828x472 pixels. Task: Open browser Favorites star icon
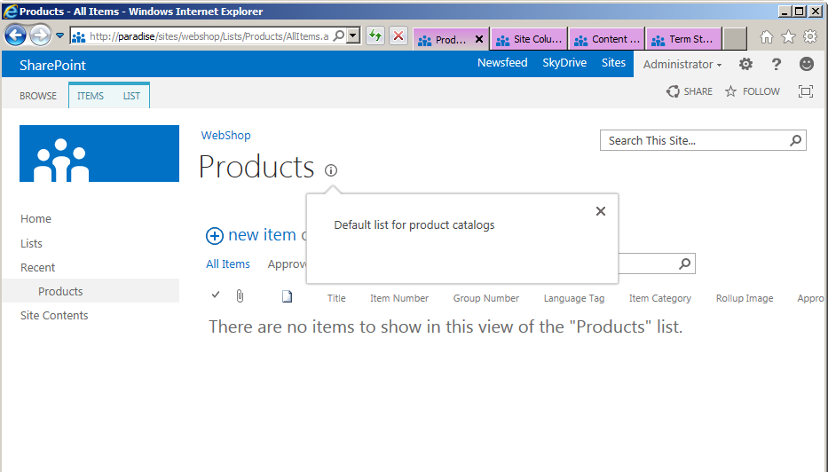tap(788, 36)
